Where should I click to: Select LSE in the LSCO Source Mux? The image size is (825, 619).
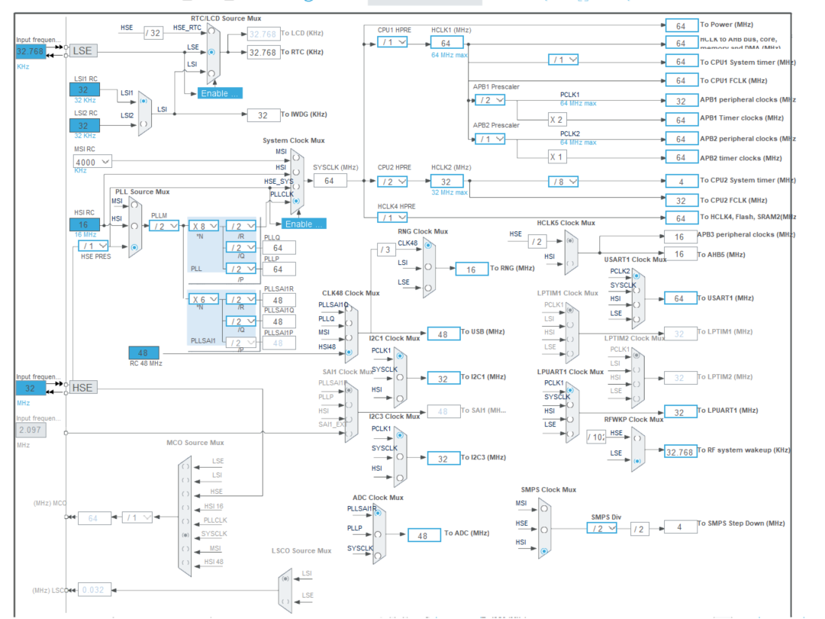click(285, 601)
